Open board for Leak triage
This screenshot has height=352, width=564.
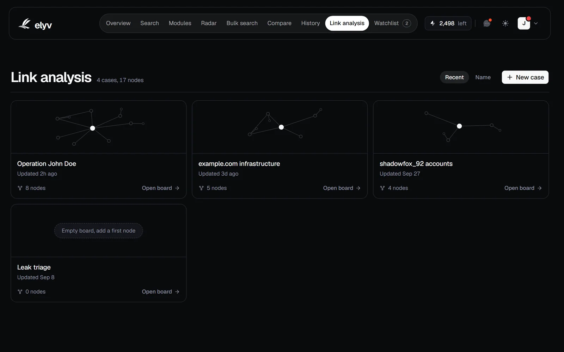[160, 291]
